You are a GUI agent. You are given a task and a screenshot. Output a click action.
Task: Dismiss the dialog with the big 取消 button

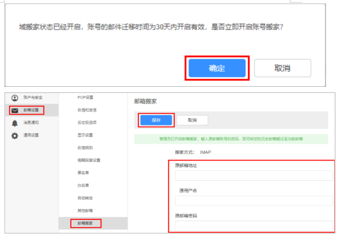[283, 68]
